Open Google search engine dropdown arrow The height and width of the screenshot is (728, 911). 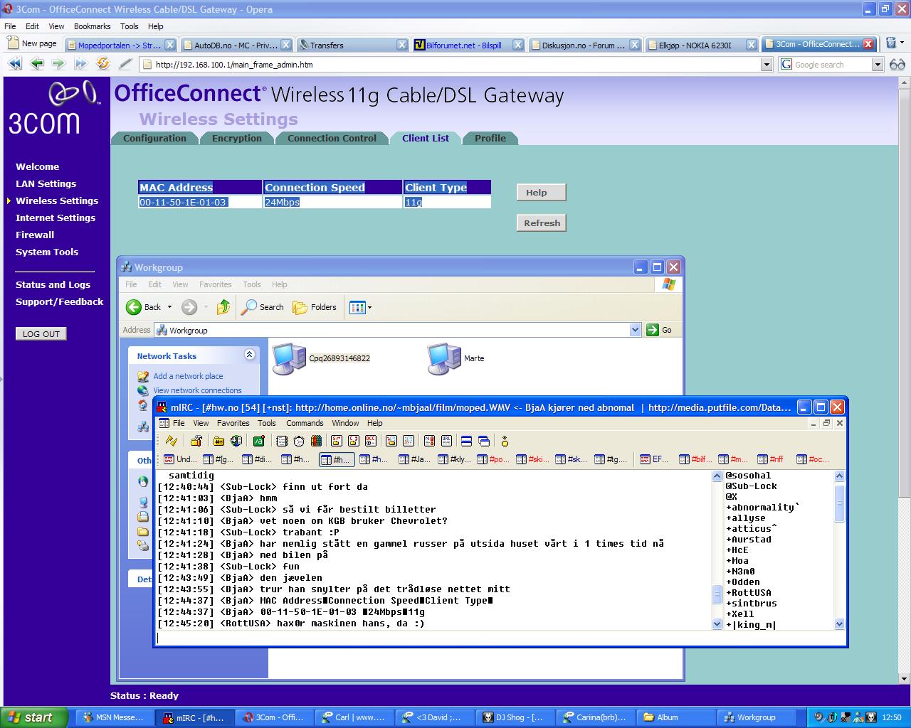(x=878, y=65)
